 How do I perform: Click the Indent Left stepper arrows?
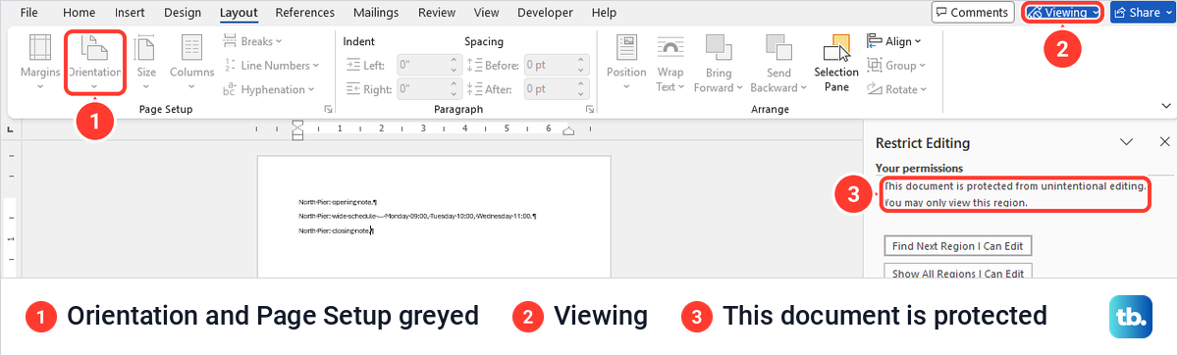tap(455, 66)
